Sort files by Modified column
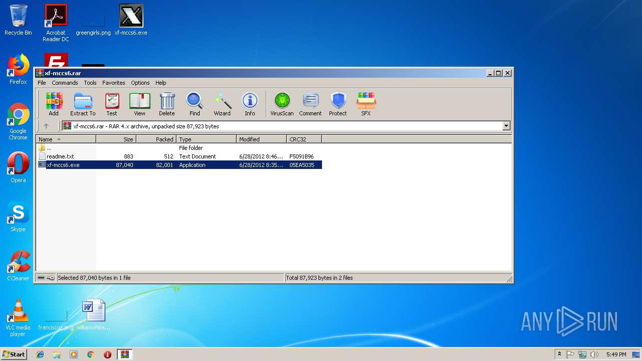642x361 pixels. tap(261, 139)
